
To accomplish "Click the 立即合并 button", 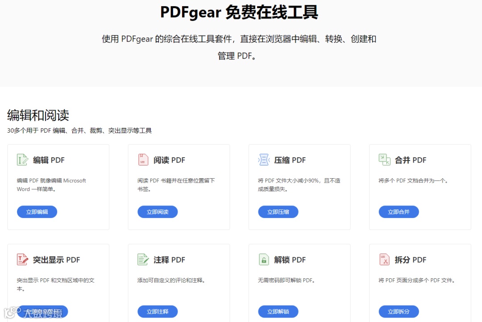I will pos(399,212).
